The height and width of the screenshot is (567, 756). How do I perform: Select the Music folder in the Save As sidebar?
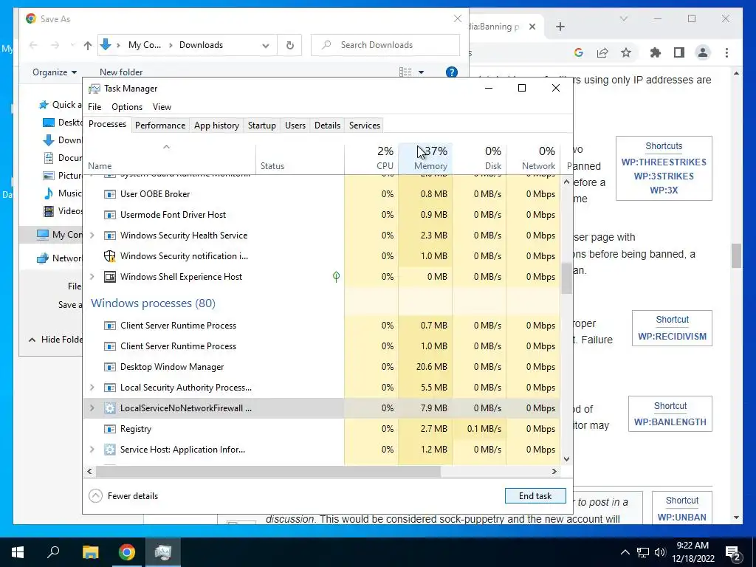[63, 193]
